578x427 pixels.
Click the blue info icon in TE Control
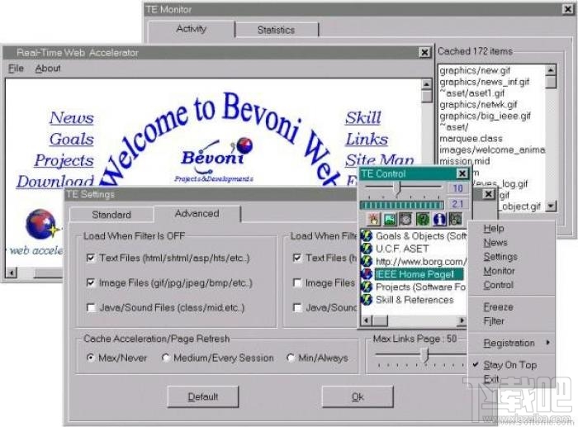(x=439, y=219)
